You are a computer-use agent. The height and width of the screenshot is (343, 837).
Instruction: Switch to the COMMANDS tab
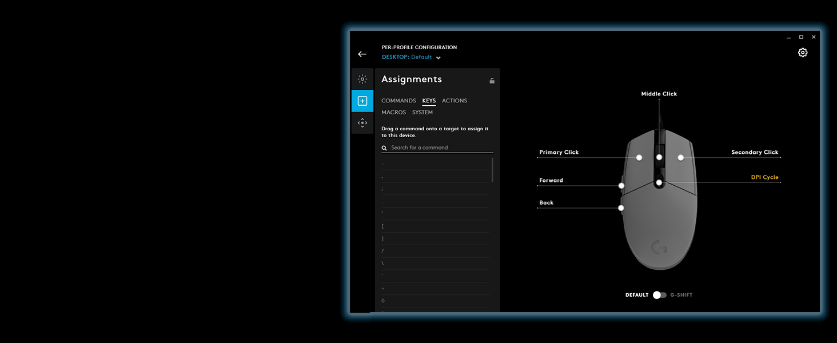click(x=398, y=101)
